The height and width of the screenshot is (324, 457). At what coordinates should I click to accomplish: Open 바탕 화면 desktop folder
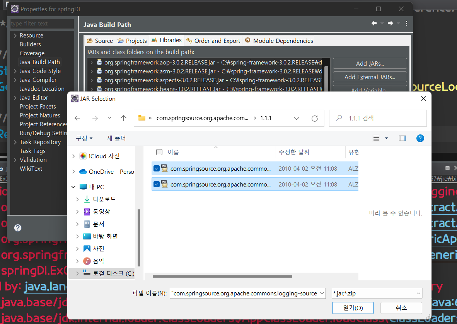click(x=105, y=236)
